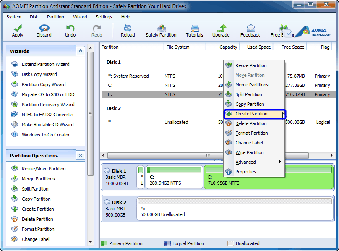
Task: Collapse the Wizards panel
Action: (x=81, y=51)
